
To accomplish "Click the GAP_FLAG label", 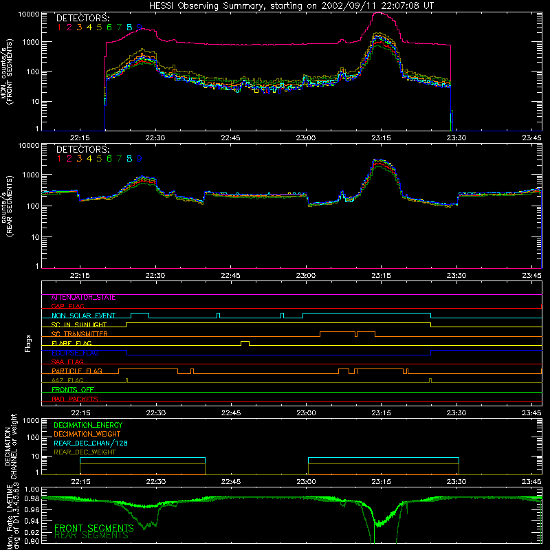I will click(x=67, y=306).
